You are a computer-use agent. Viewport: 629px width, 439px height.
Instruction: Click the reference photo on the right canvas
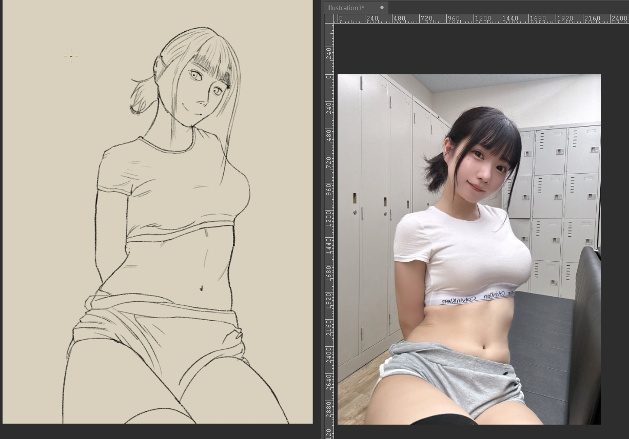click(x=469, y=249)
